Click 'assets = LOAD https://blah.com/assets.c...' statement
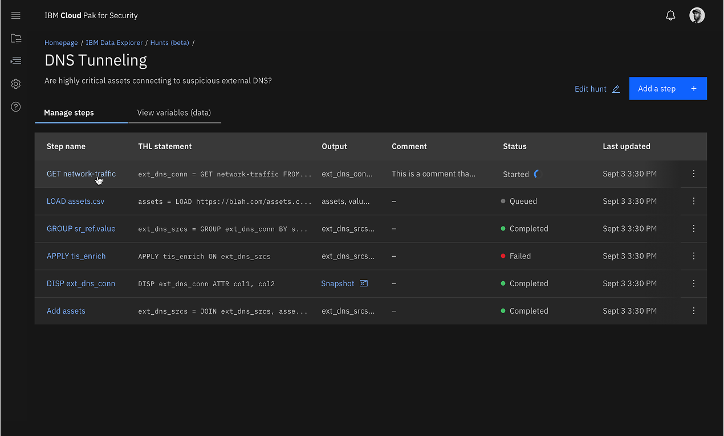Screen dimensions: 724x436 coord(225,201)
